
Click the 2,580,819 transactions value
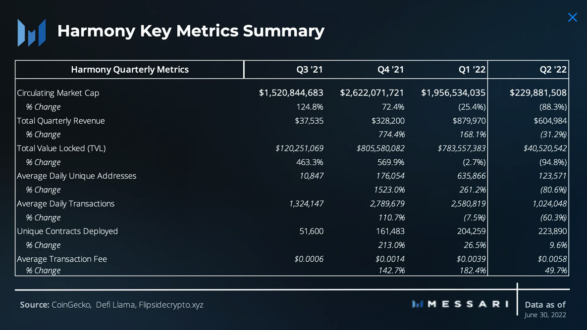(468, 204)
